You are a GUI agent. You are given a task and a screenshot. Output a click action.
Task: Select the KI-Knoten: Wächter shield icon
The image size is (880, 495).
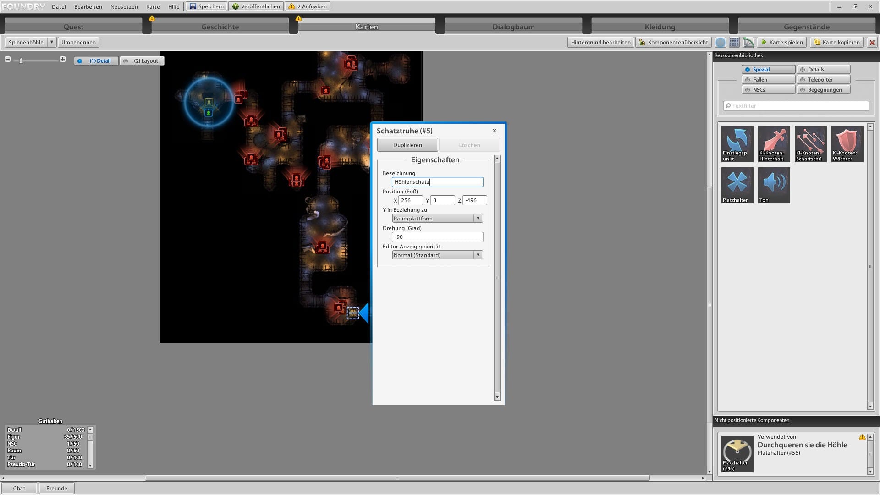[x=847, y=143]
